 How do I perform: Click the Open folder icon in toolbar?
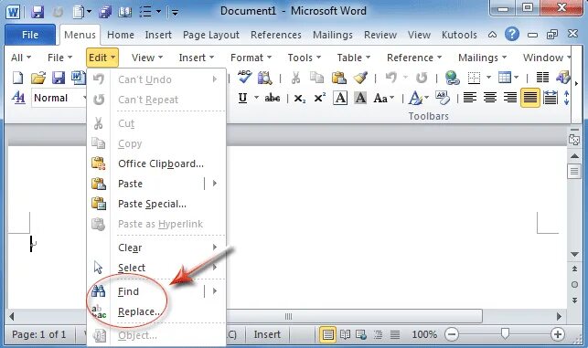pos(37,78)
